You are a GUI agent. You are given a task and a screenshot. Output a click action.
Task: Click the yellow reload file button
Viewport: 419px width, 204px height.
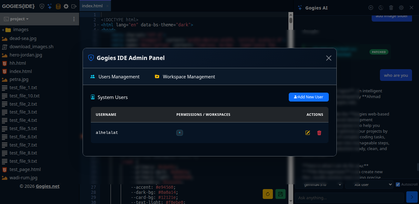coord(268,194)
